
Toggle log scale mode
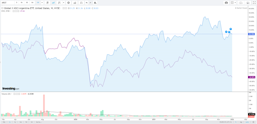(x=241, y=122)
